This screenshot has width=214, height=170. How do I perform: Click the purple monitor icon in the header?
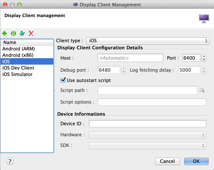204,19
